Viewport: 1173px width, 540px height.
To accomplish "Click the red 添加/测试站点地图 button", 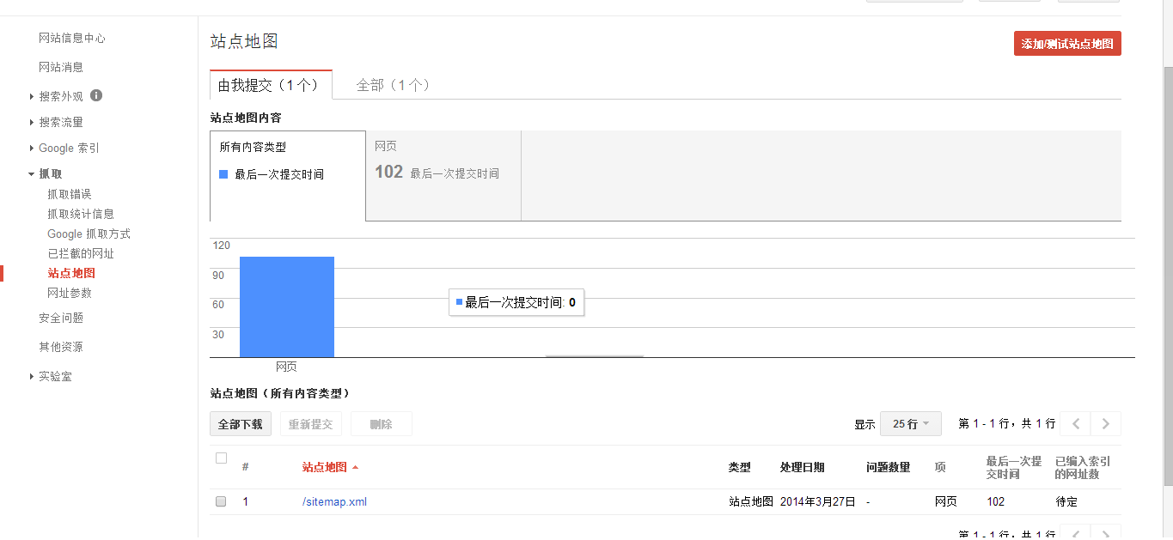I will tap(1066, 44).
